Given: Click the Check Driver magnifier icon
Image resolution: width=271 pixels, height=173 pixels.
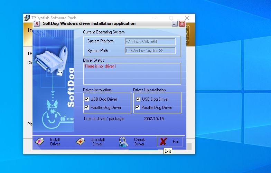Looking at the screenshot, I should pyautogui.click(x=123, y=142).
